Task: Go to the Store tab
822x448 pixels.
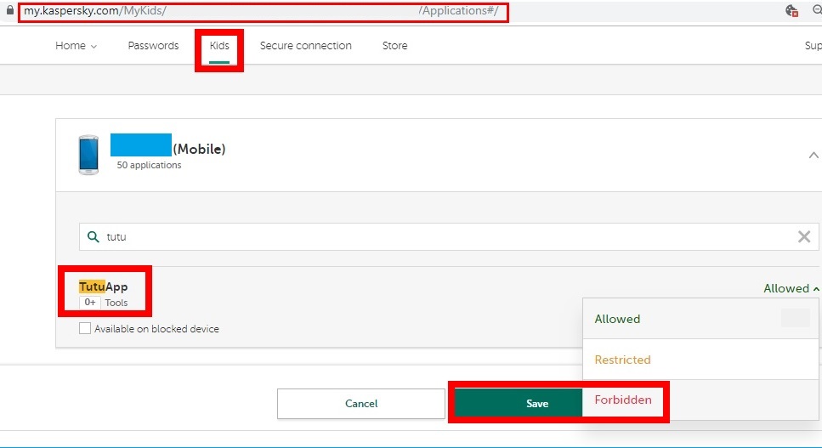Action: [x=394, y=46]
